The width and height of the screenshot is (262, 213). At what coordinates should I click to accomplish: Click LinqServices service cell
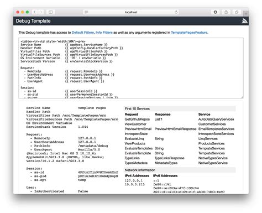click(208, 139)
